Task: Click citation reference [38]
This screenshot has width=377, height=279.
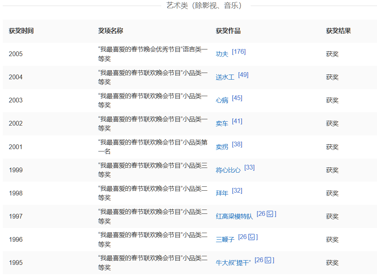Action: (237, 144)
